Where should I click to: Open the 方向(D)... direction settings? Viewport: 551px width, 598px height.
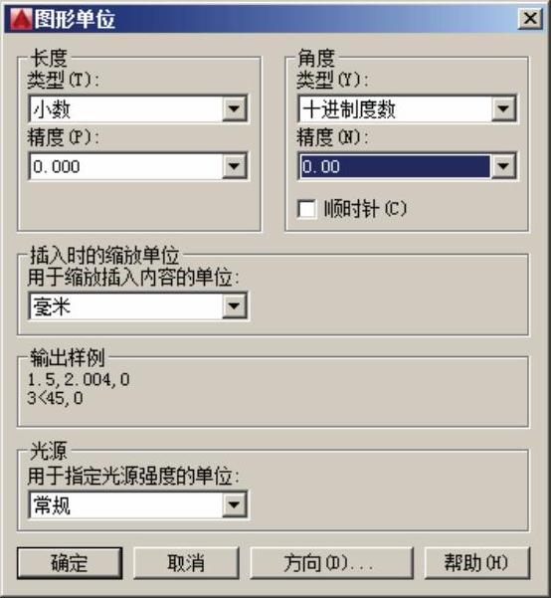pos(331,563)
